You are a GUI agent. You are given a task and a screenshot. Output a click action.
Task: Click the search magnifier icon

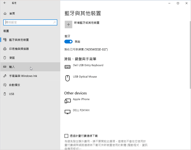click(x=54, y=22)
